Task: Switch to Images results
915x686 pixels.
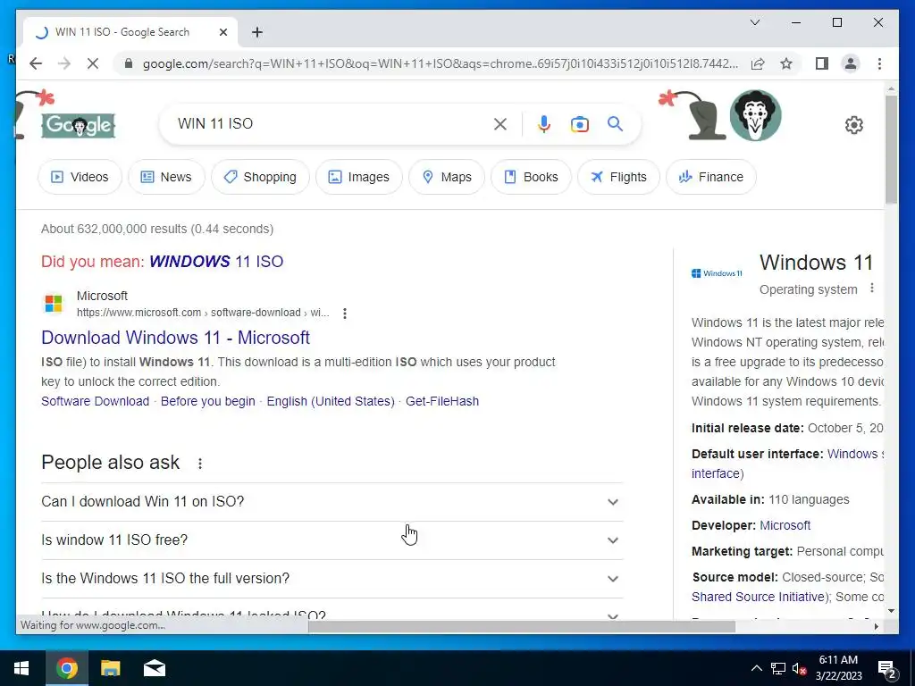Action: tap(359, 177)
